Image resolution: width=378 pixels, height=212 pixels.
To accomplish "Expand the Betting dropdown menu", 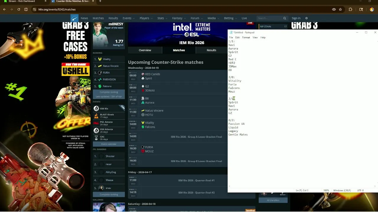I will tap(230, 18).
